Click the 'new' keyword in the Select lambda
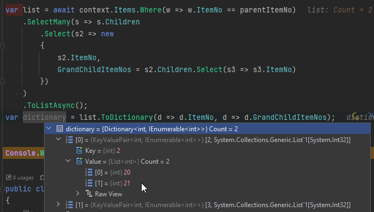This screenshot has height=212, width=374. tap(107, 34)
